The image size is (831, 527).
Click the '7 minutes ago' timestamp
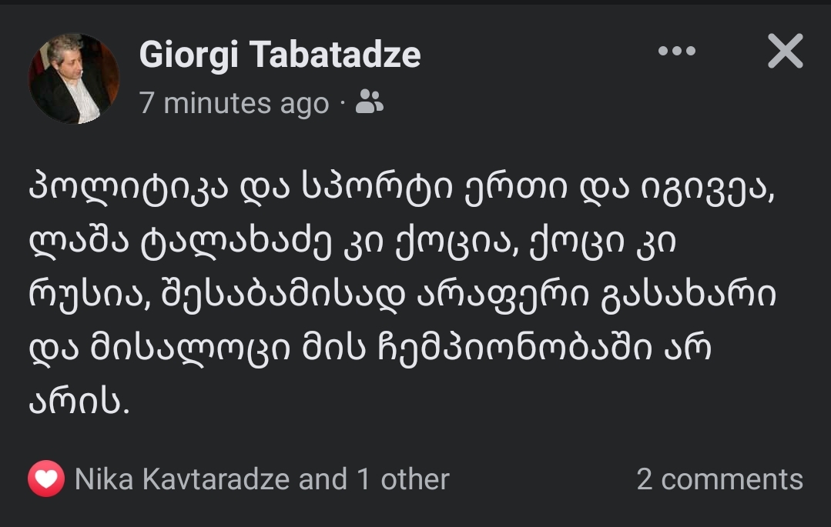click(233, 103)
